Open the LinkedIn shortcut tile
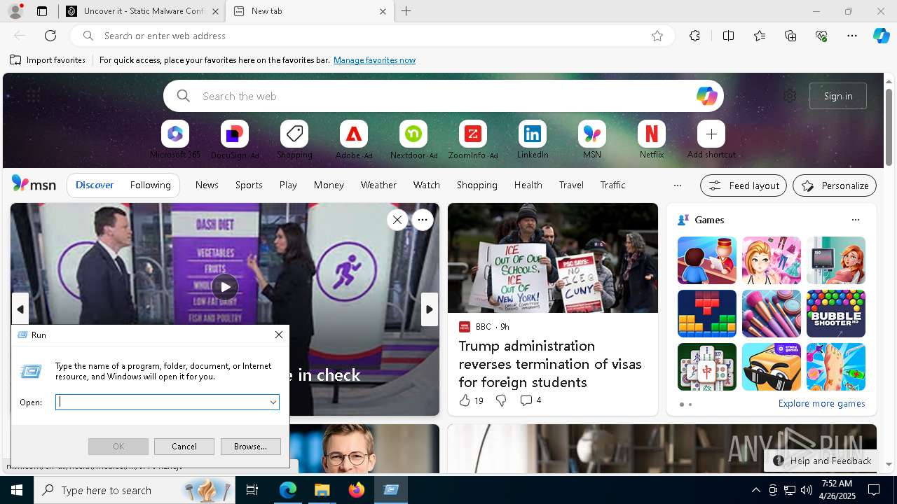The height and width of the screenshot is (504, 897). pyautogui.click(x=533, y=134)
